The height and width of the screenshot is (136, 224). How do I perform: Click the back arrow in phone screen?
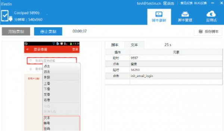28,49
